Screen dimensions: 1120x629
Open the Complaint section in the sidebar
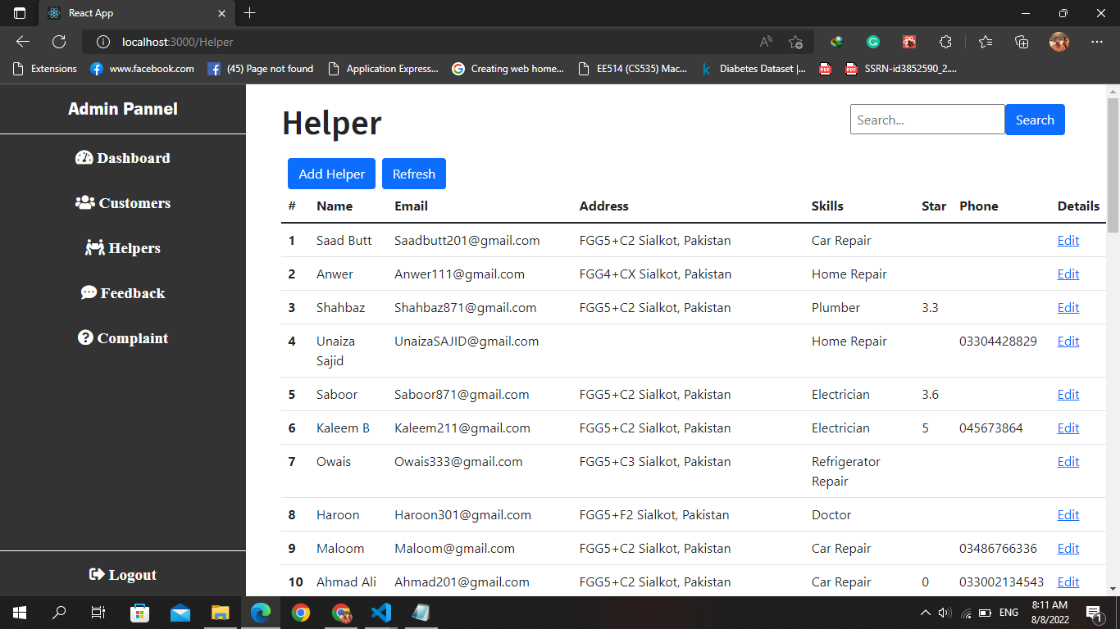point(123,338)
